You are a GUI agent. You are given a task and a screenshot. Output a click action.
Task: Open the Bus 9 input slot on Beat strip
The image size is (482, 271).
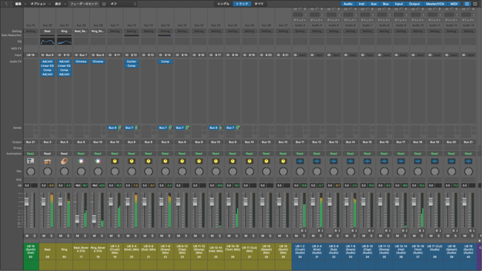pyautogui.click(x=49, y=55)
